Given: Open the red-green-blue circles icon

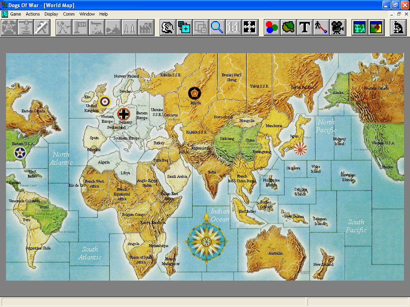Looking at the screenshot, I should [x=272, y=28].
